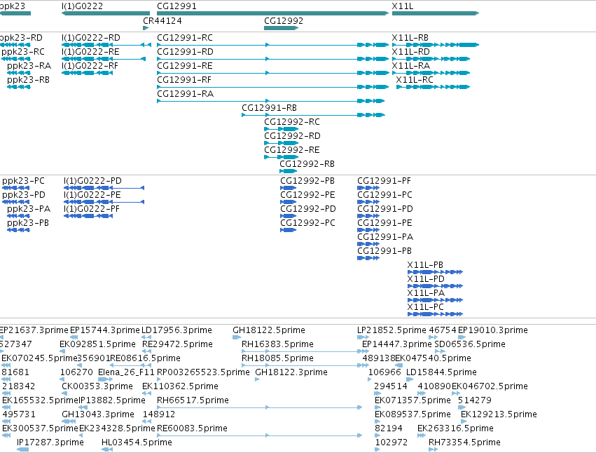Viewport: 596px width, 453px height.
Task: Select transcript CG12991-RF
Action: click(x=273, y=87)
